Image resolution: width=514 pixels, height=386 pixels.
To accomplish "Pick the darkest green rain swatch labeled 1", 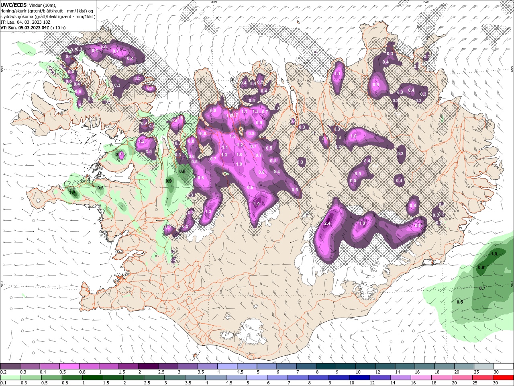I will click(93, 378).
